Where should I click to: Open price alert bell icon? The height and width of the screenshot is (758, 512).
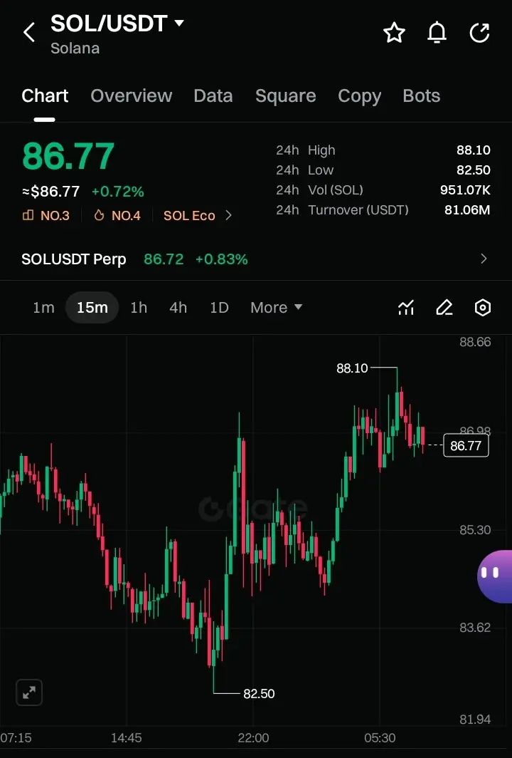click(x=437, y=32)
